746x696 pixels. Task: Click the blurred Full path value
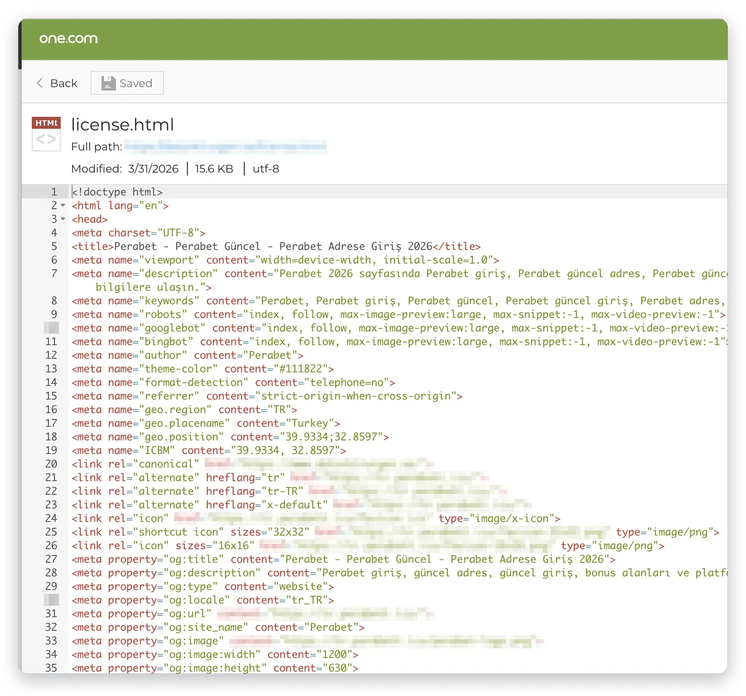(x=226, y=147)
